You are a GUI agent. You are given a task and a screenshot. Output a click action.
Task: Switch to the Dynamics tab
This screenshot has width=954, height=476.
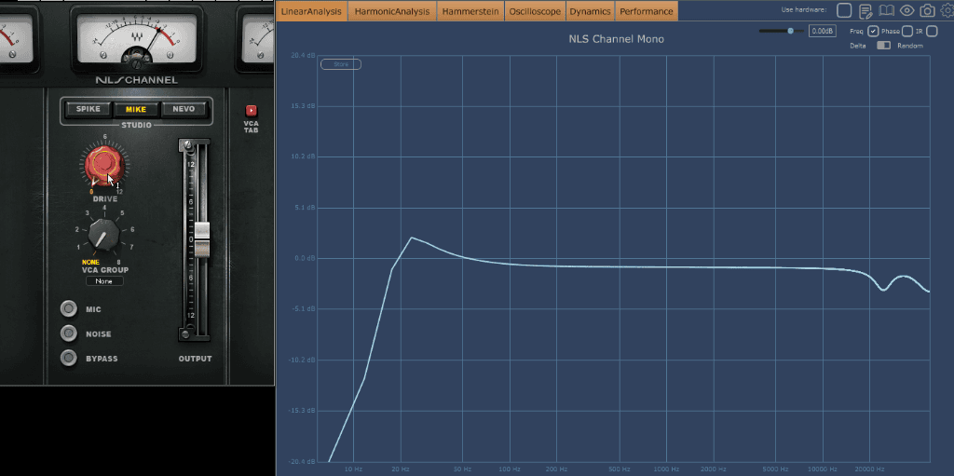pos(590,11)
